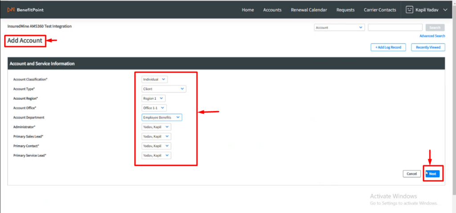Open the Accounts menu
The image size is (456, 213).
tap(272, 10)
